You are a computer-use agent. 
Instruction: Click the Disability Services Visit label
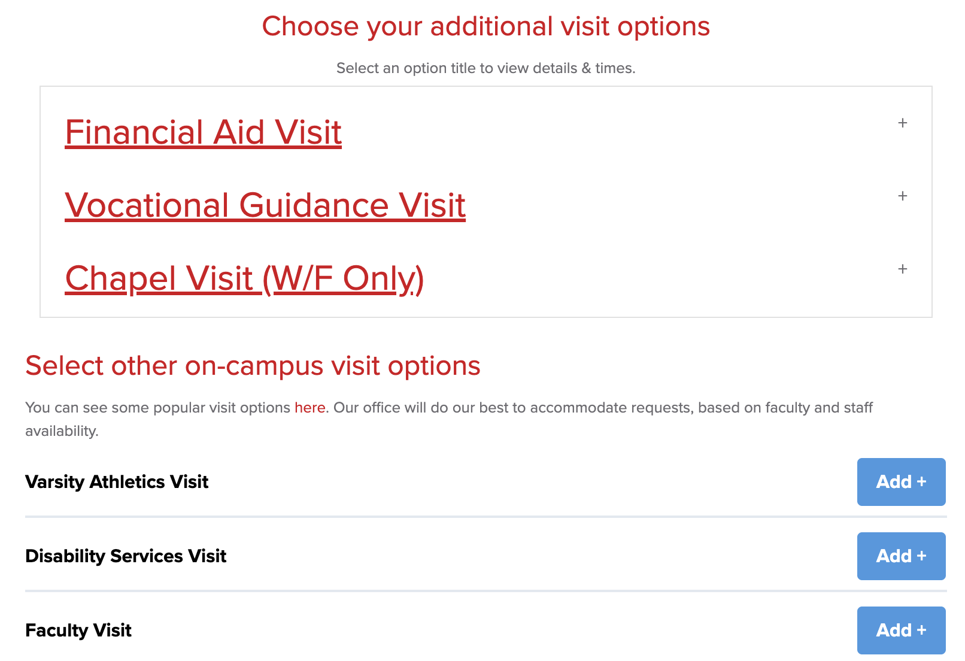tap(126, 556)
